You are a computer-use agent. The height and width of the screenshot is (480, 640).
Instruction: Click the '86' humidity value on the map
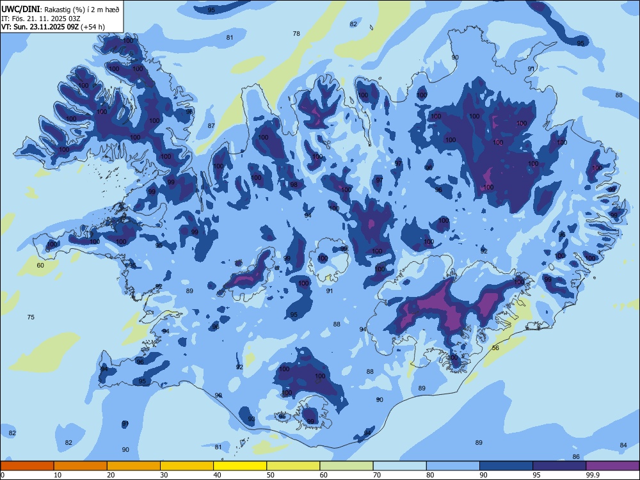(x=576, y=457)
